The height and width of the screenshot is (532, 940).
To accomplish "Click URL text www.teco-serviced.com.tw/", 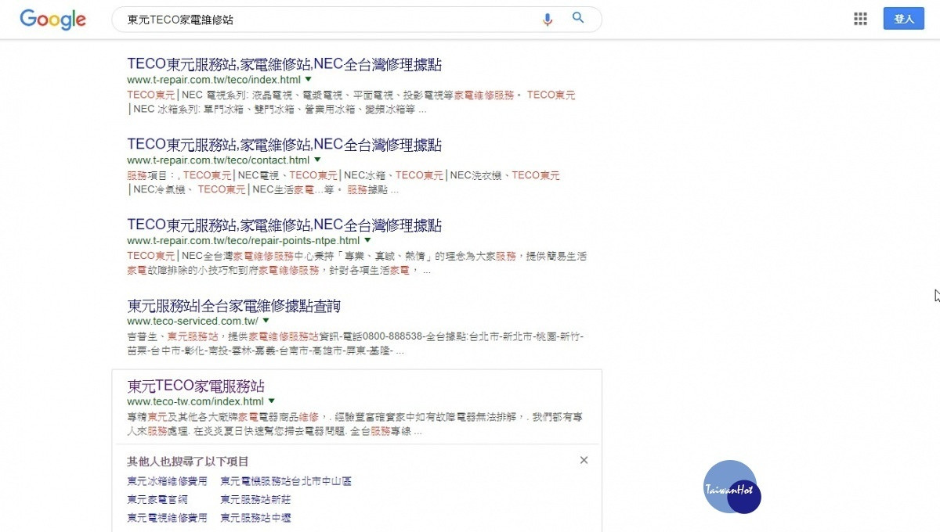I will (193, 321).
